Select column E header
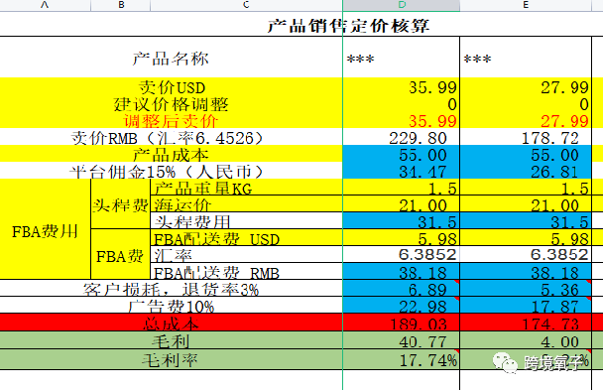Viewport: 603px width, 391px height. click(x=526, y=5)
